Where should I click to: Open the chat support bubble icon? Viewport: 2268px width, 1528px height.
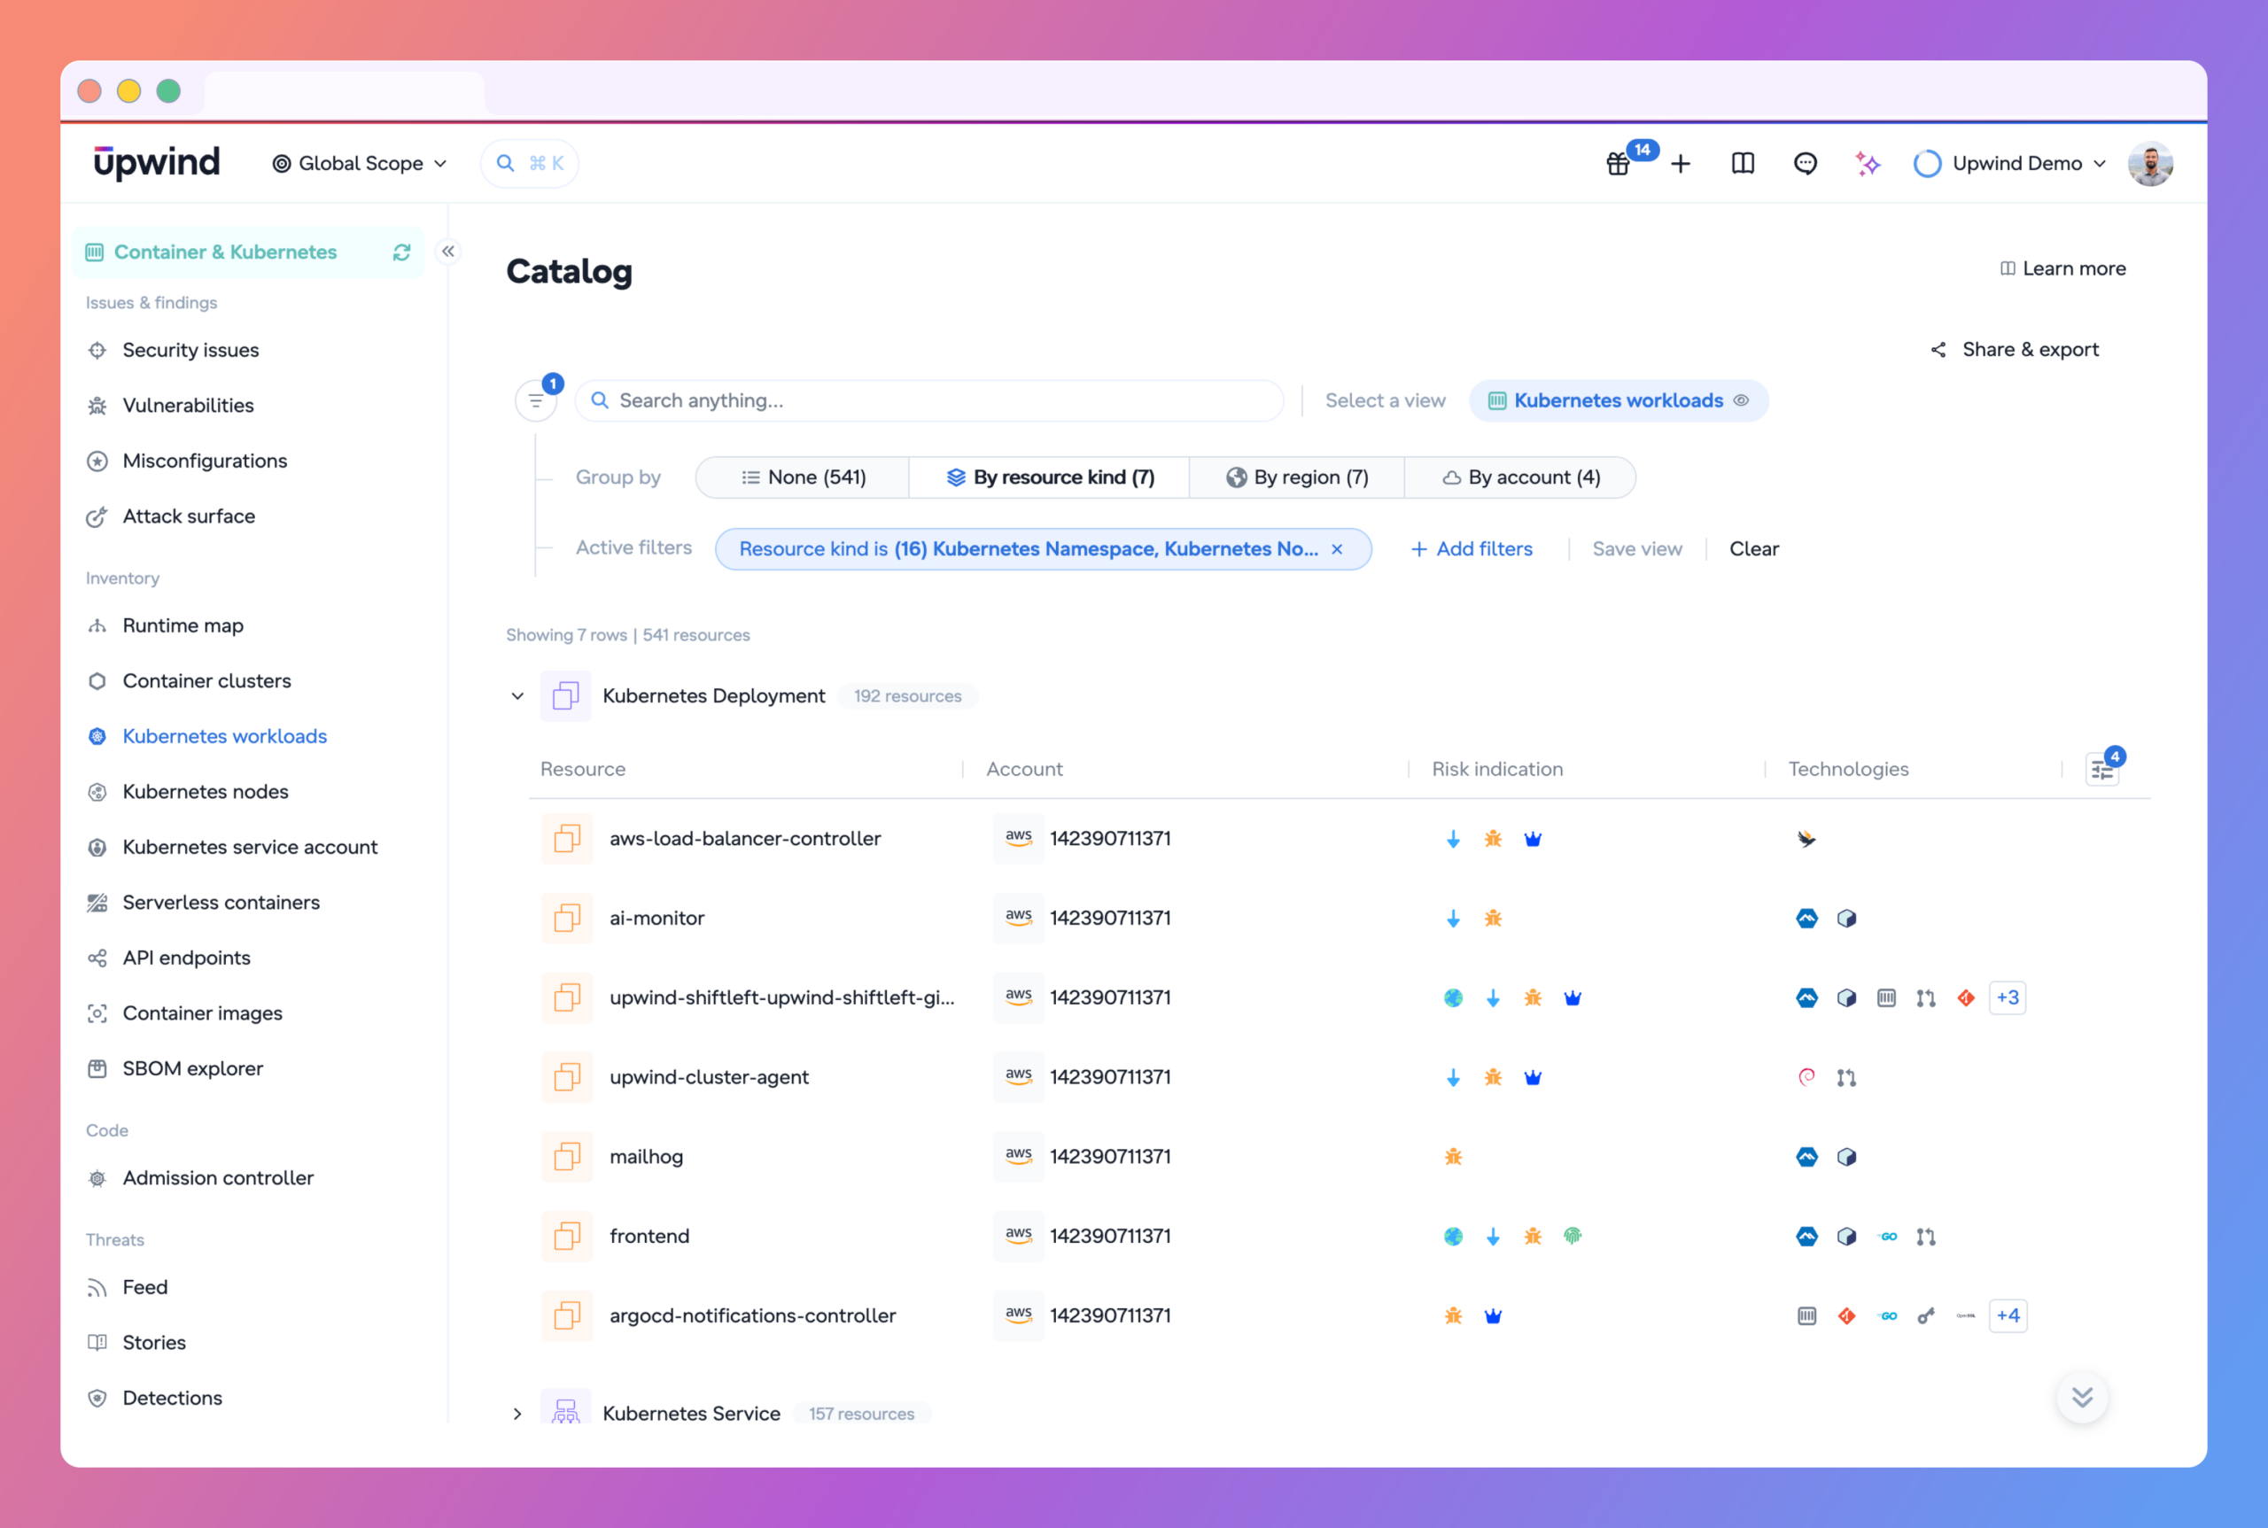pyautogui.click(x=1805, y=164)
